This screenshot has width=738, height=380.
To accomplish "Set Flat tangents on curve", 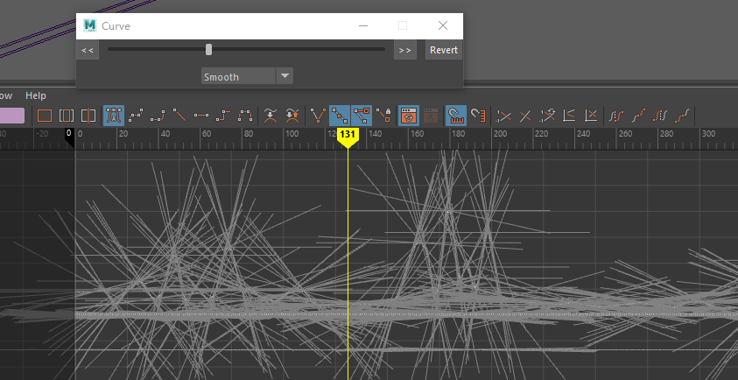I will pyautogui.click(x=201, y=115).
